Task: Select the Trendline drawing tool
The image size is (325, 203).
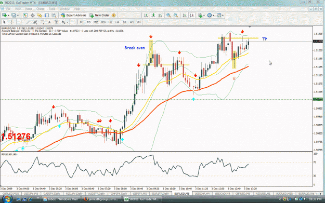Action: (28, 22)
